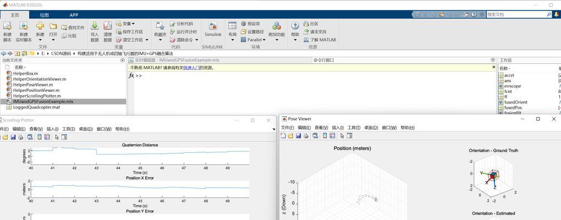The width and height of the screenshot is (561, 220).
Task: Switch to the APP tab
Action: (x=74, y=15)
